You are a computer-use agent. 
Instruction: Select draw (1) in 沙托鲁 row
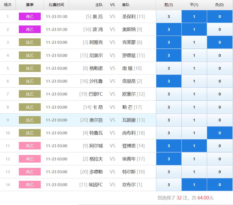coord(194,81)
